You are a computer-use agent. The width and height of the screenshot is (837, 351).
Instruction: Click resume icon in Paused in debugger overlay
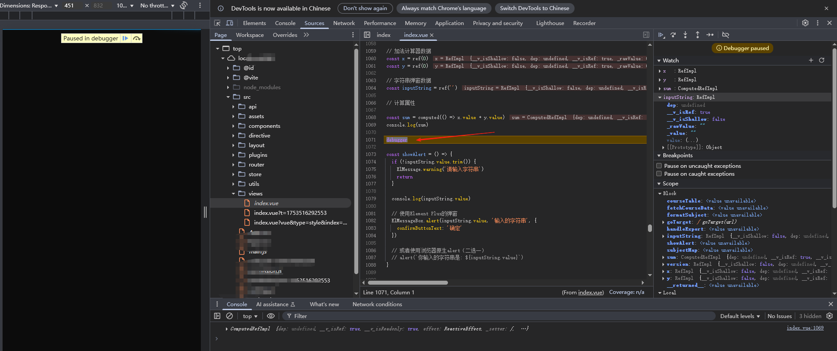pyautogui.click(x=125, y=38)
